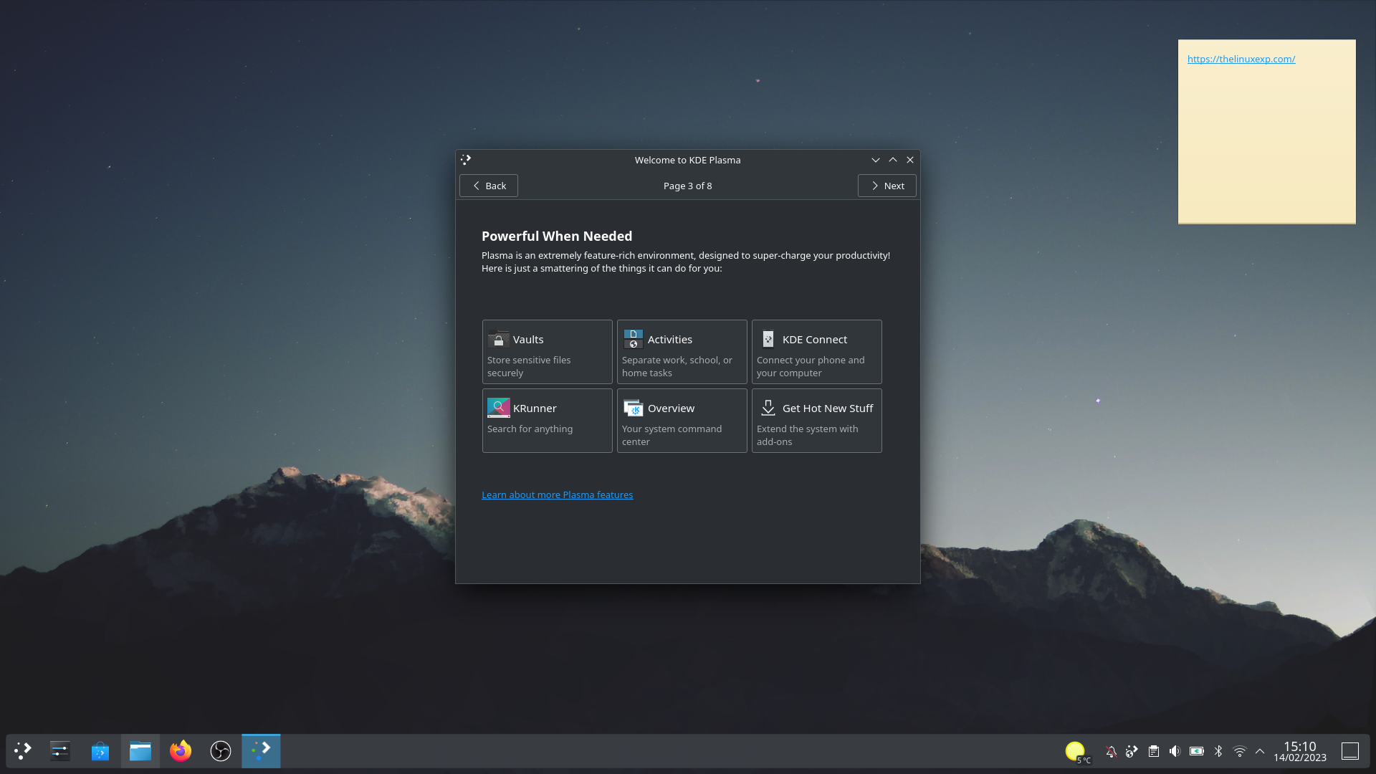
Task: Open the KDE Connect feature card
Action: (x=816, y=352)
